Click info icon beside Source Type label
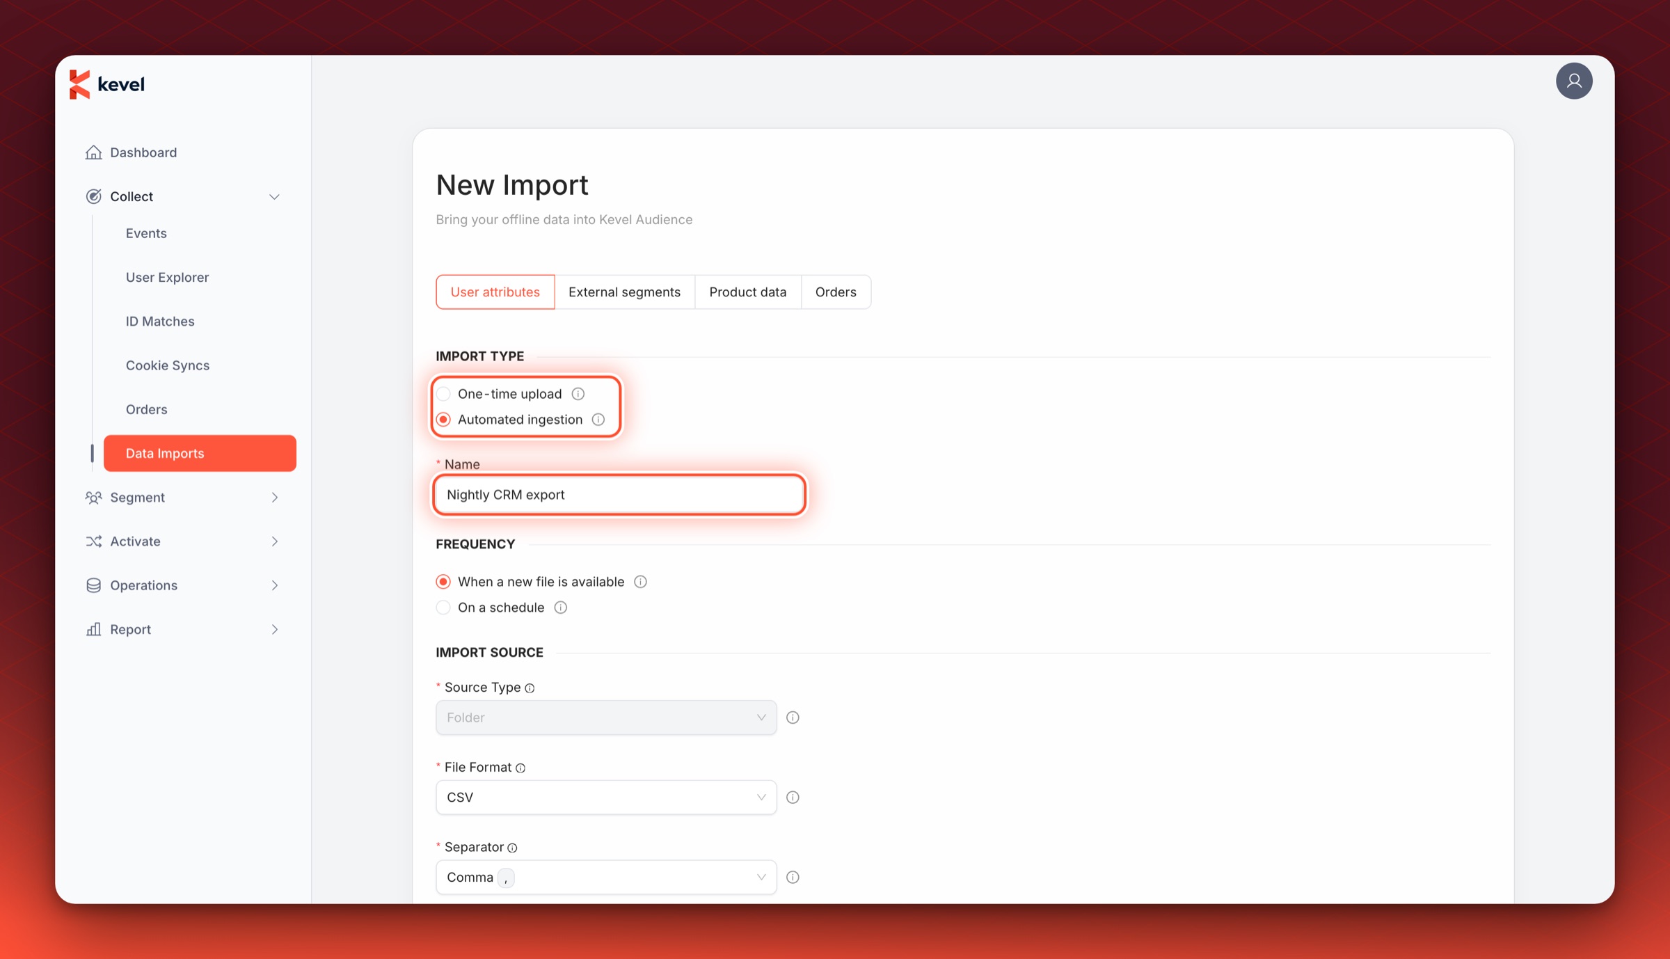This screenshot has width=1670, height=959. (x=530, y=688)
